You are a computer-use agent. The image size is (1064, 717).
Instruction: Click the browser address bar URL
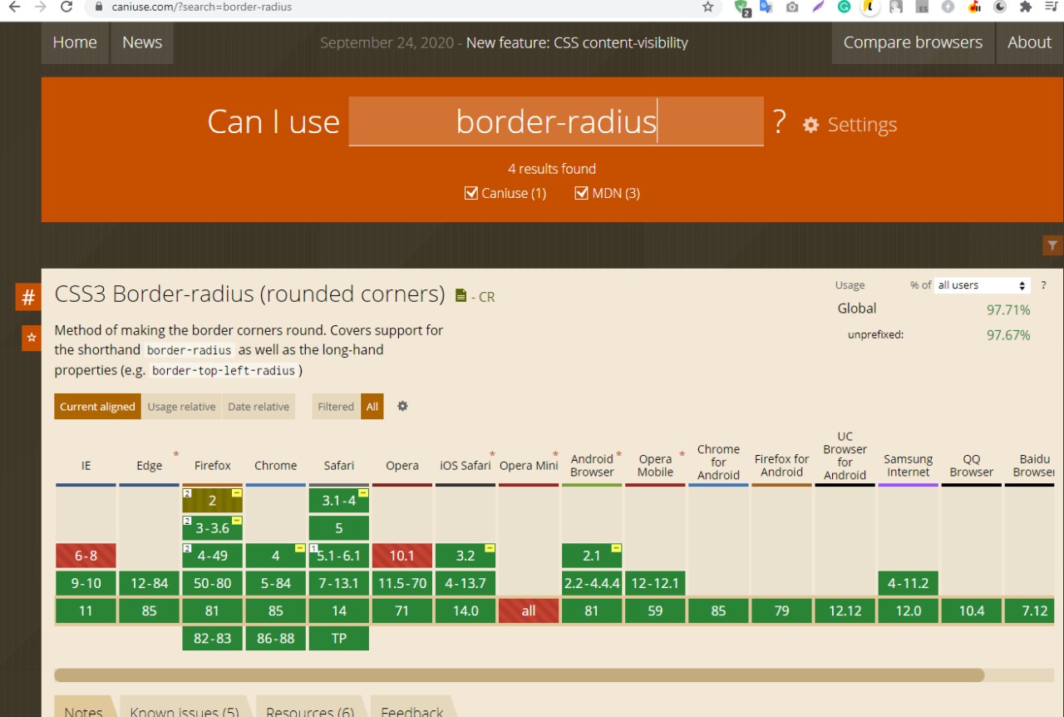(202, 7)
